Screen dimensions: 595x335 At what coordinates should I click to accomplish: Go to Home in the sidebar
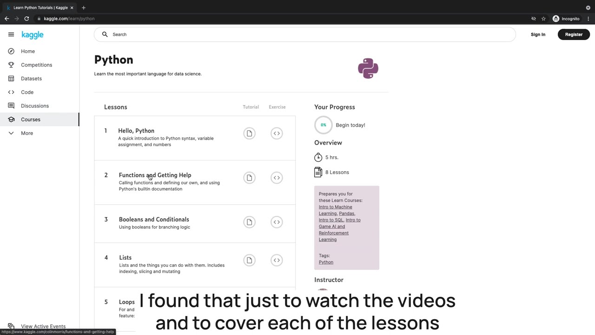(x=28, y=51)
